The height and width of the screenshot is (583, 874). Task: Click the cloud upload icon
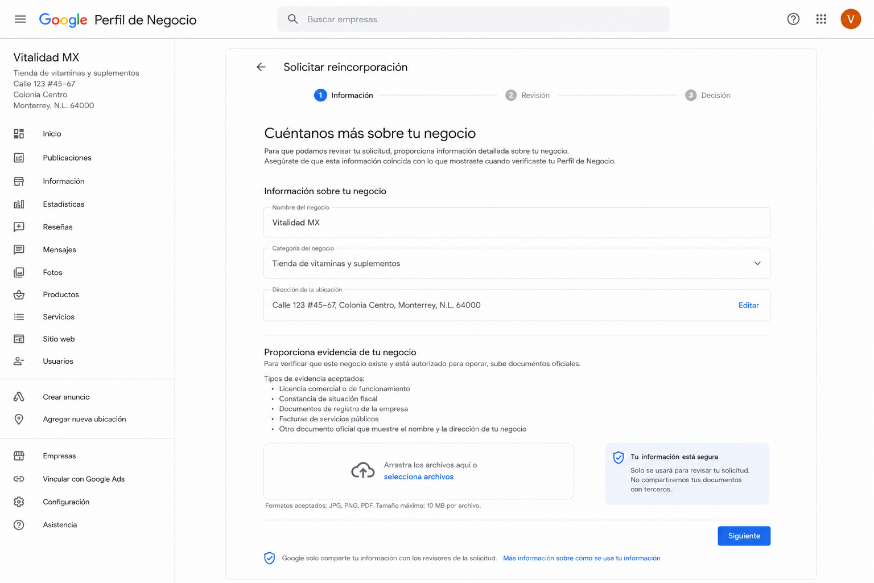363,470
